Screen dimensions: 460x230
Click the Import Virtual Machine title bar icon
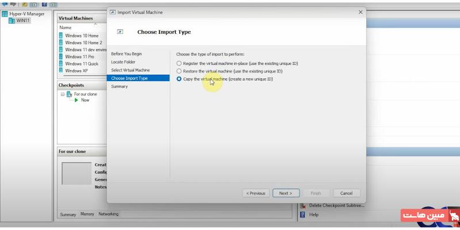click(x=112, y=12)
